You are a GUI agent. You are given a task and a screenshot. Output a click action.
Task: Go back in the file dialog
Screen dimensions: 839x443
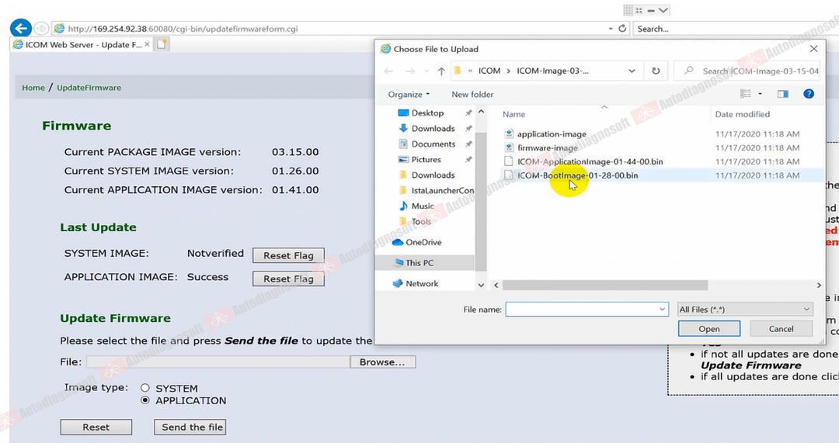pyautogui.click(x=389, y=71)
